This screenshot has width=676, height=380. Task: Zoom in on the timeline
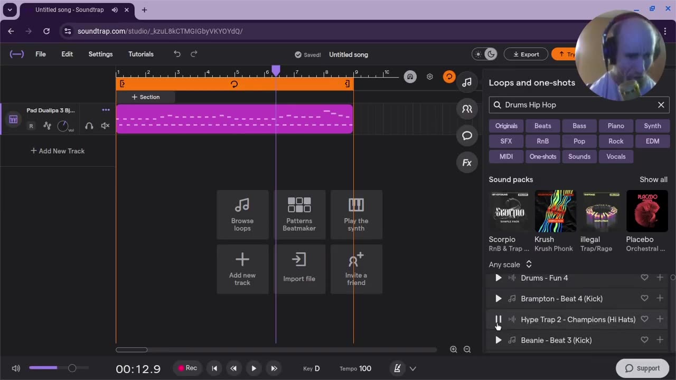click(x=454, y=349)
